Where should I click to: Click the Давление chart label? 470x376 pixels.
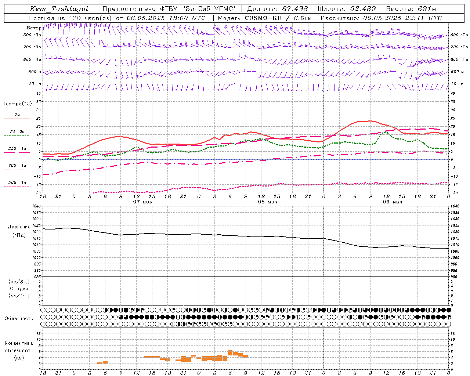pos(19,227)
